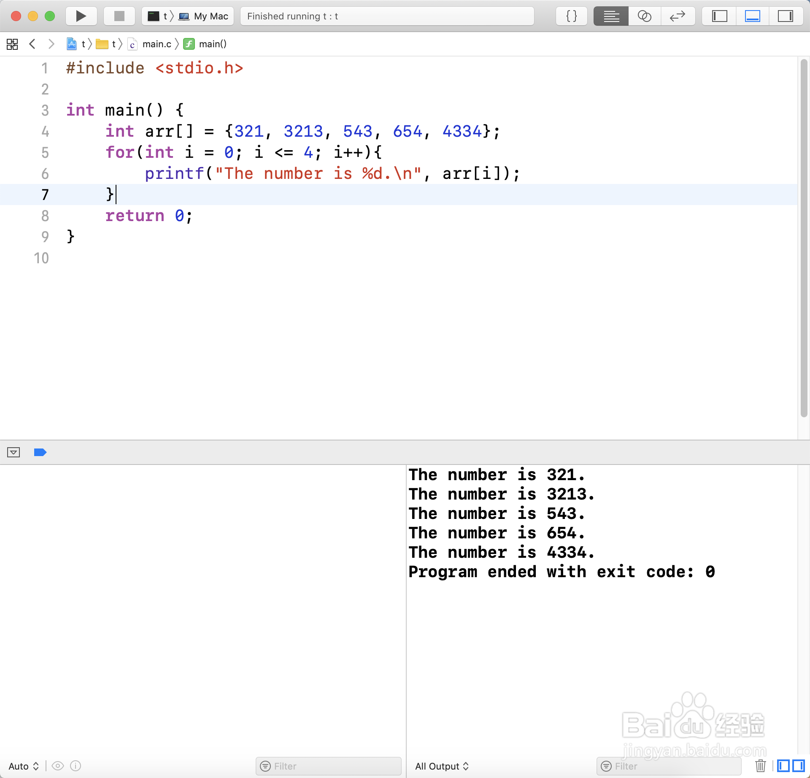810x778 pixels.
Task: Select main.c in the jump bar
Action: coord(156,44)
